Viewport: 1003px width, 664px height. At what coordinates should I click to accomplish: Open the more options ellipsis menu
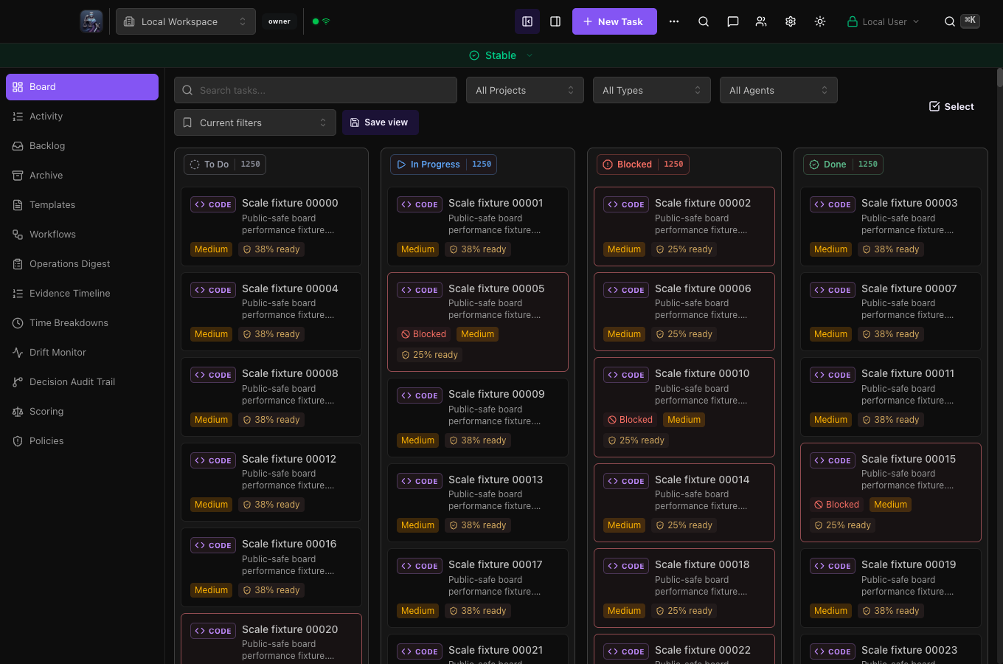click(x=674, y=21)
